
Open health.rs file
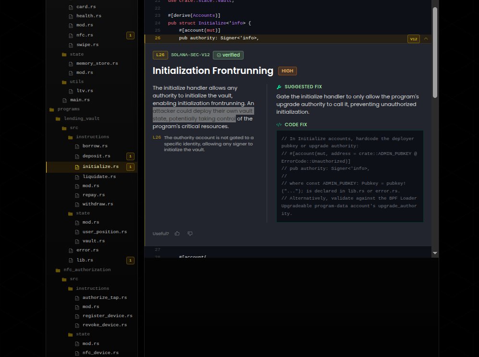88,16
